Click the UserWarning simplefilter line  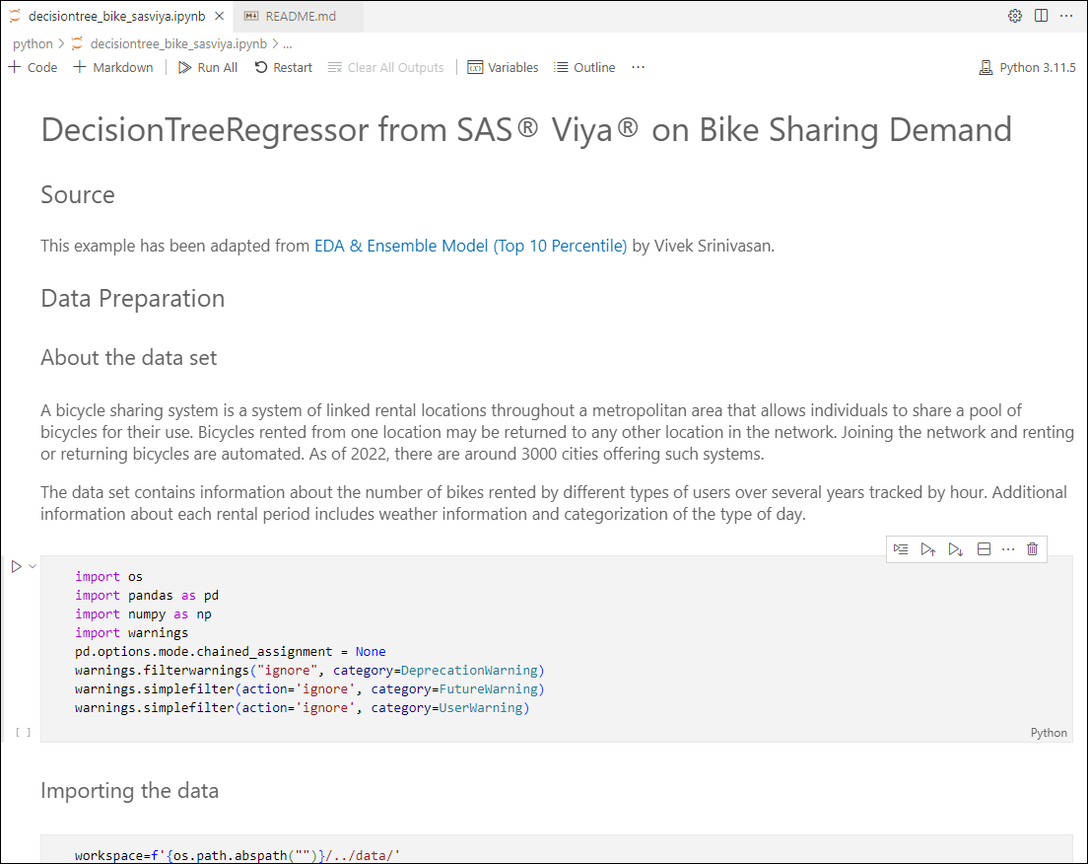[302, 708]
